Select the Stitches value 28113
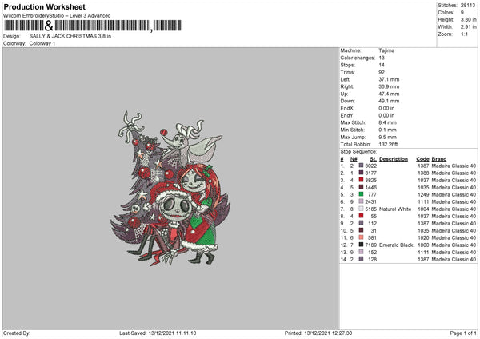This screenshot has width=480, height=339. point(468,6)
